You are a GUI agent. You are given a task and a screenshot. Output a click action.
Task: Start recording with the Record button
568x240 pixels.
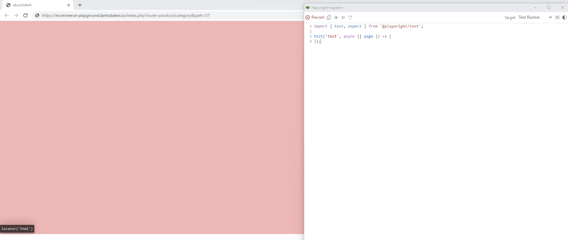315,17
